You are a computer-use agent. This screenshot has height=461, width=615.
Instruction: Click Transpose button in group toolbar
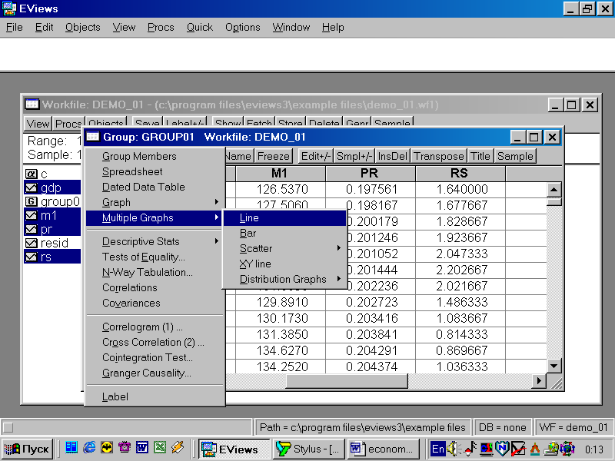click(439, 156)
